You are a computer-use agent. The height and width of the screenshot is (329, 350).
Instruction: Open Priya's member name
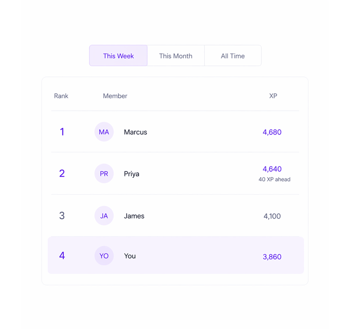pos(131,173)
